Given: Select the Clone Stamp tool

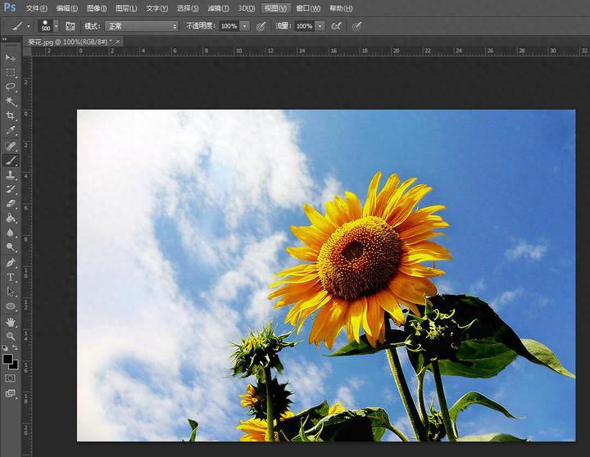Looking at the screenshot, I should [11, 174].
